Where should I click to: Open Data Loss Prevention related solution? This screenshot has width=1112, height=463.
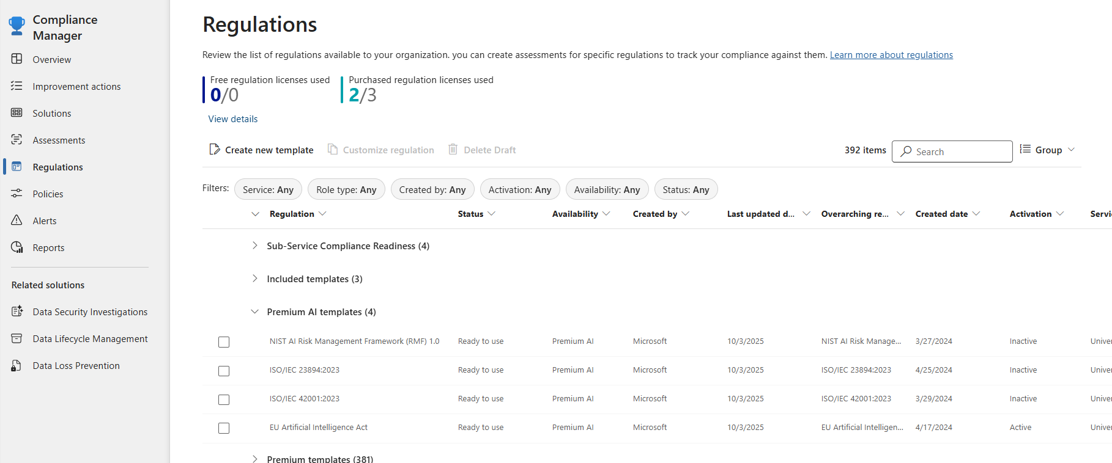pyautogui.click(x=76, y=365)
